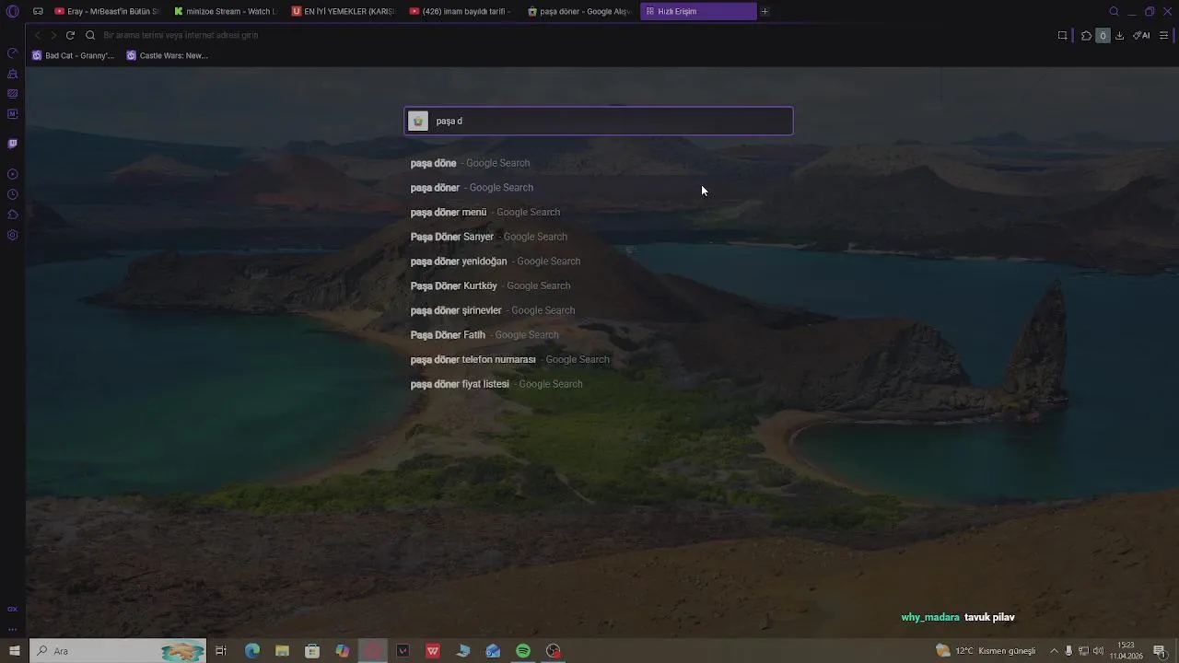The image size is (1179, 663).
Task: Open the WPS Office taskbar icon
Action: click(x=433, y=651)
